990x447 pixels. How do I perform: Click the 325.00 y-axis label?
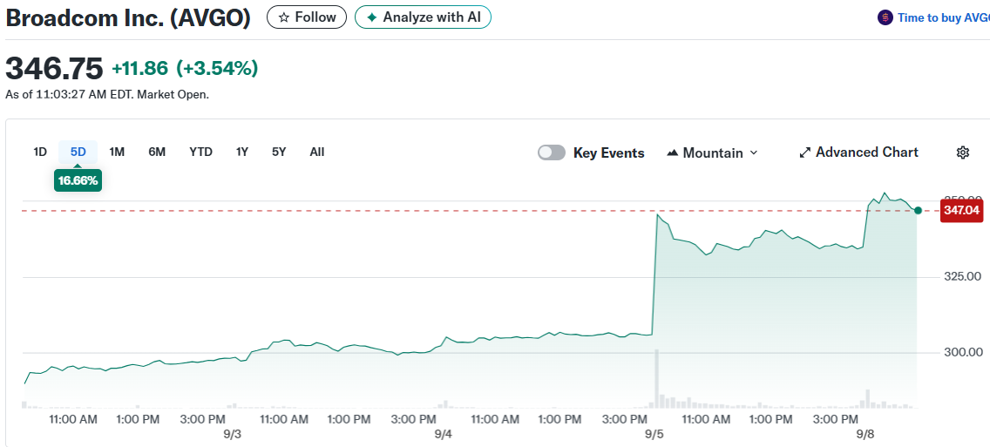pyautogui.click(x=962, y=276)
